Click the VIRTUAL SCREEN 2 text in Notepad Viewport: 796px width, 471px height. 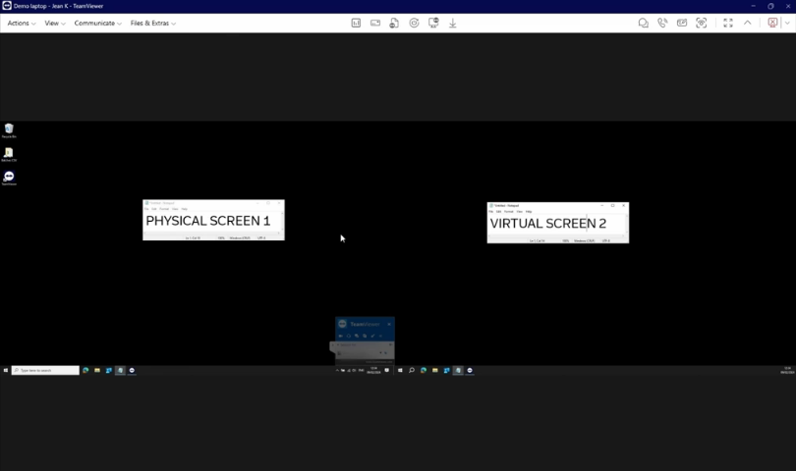548,224
